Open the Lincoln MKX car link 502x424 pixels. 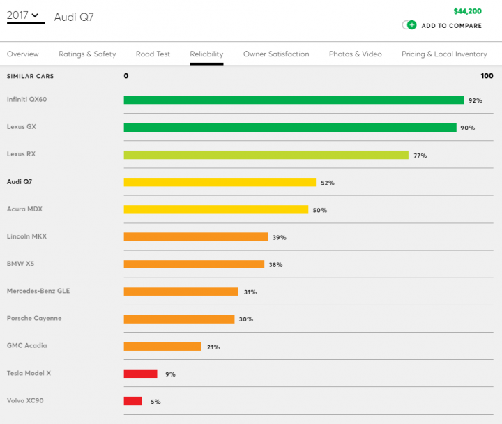[x=27, y=236]
